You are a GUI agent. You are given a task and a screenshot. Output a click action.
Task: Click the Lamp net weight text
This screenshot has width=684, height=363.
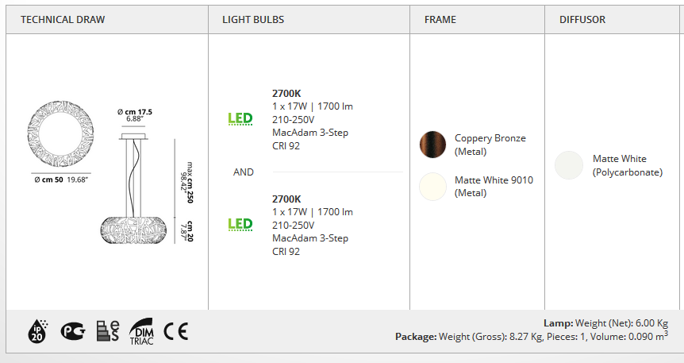(605, 323)
